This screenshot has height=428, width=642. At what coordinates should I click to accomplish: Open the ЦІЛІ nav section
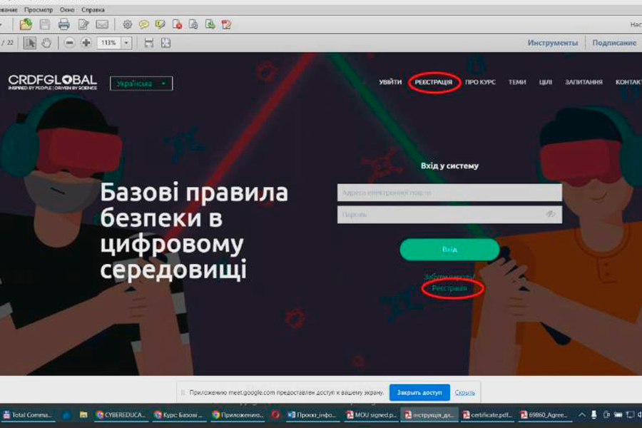546,82
